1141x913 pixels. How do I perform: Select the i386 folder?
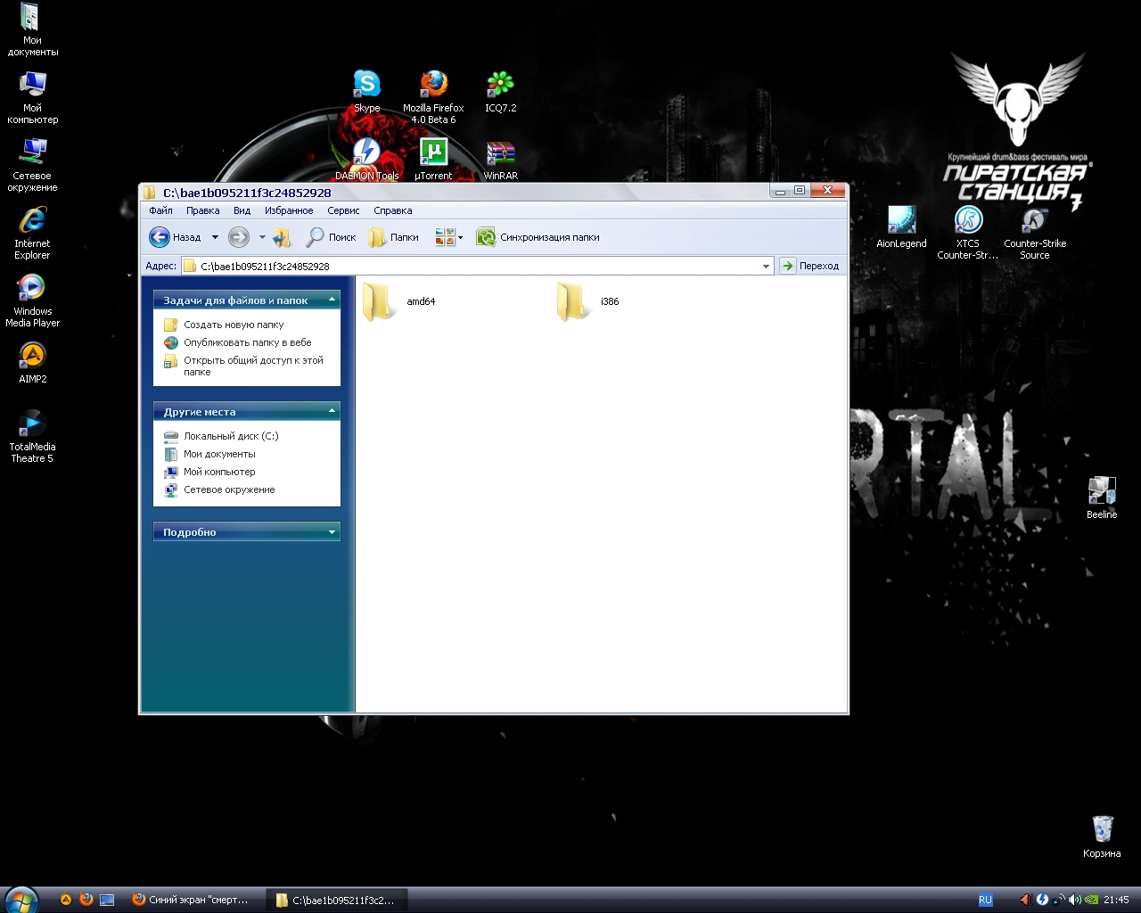pyautogui.click(x=588, y=301)
